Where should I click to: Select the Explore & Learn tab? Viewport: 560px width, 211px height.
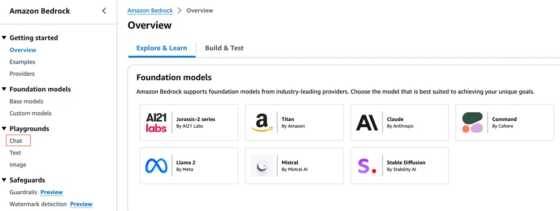pos(162,48)
